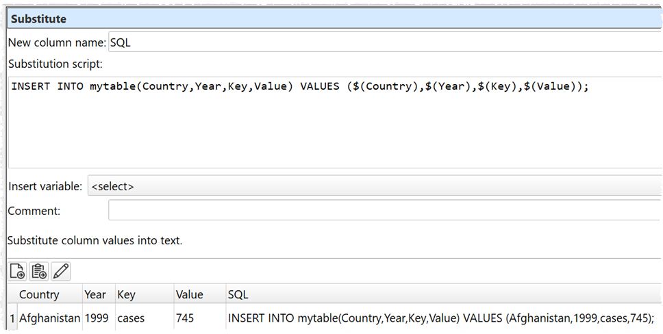Click the export-to-file document icon
Viewport: 663px width, 334px height.
[18, 271]
